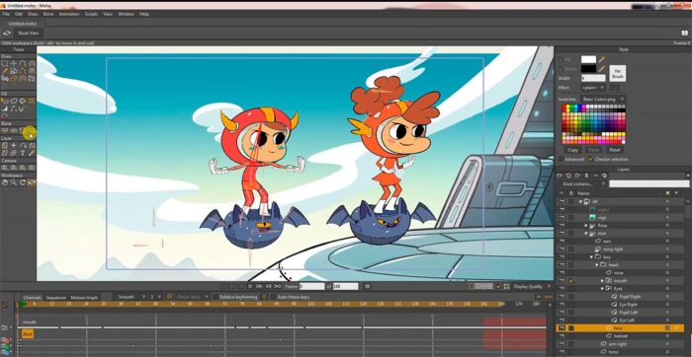
Task: Disable Checker selection checkbox
Action: point(591,160)
